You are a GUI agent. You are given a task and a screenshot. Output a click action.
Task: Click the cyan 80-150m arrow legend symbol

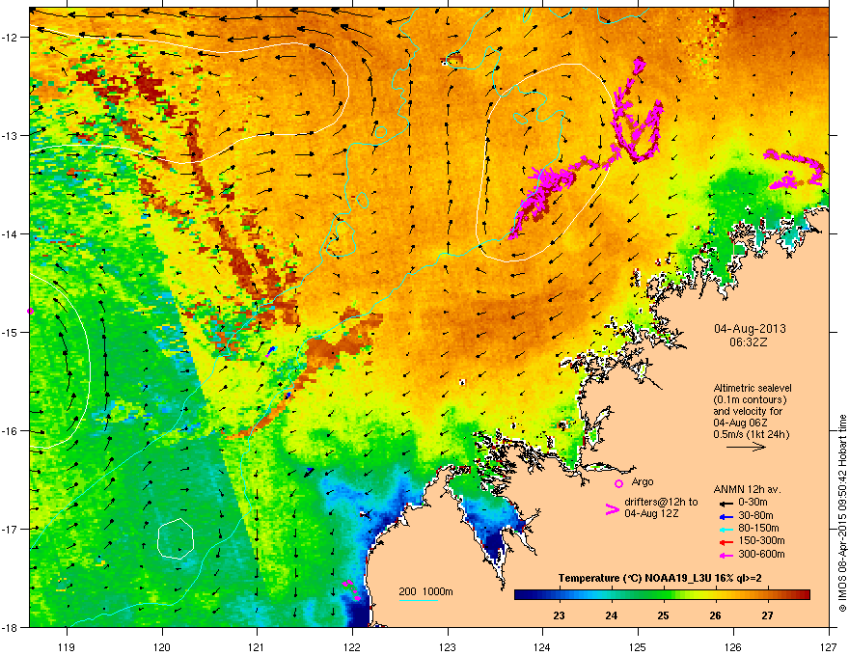coord(726,530)
